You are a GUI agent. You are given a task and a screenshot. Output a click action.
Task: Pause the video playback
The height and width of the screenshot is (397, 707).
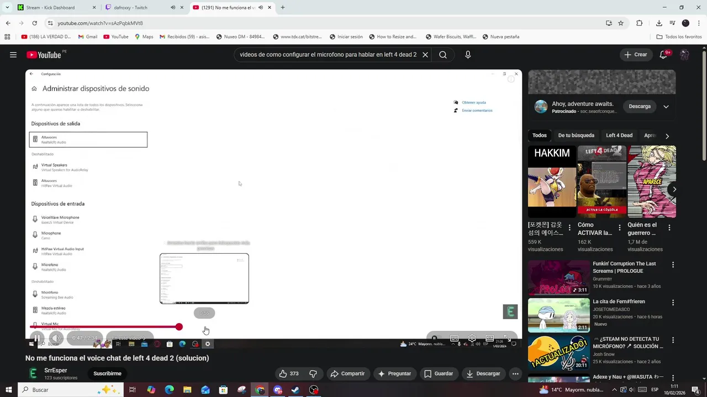click(x=36, y=338)
